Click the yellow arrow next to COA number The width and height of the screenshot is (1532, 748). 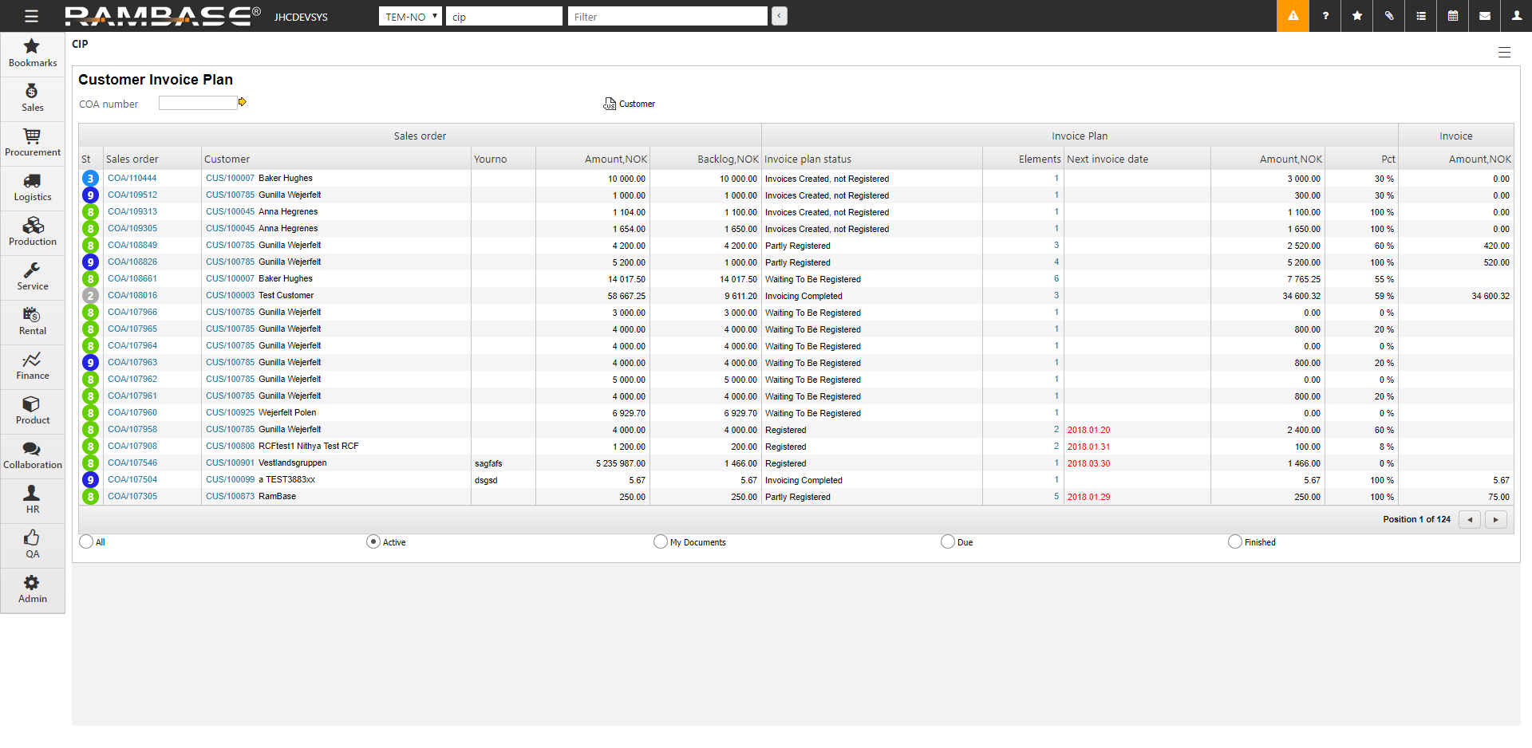click(243, 102)
